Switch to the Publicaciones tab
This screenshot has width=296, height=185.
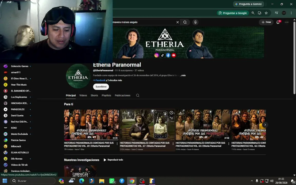pyautogui.click(x=123, y=96)
